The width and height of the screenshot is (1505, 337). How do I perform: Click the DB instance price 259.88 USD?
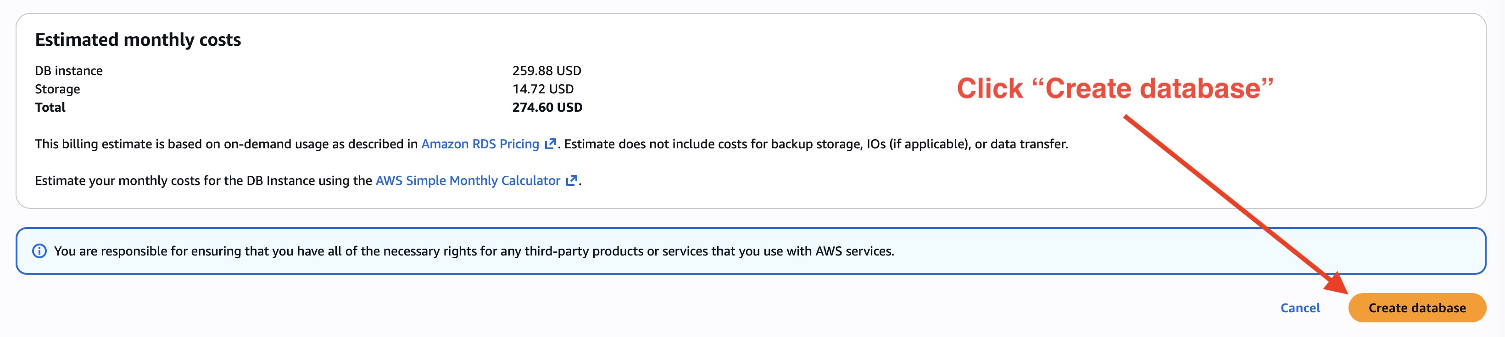(x=547, y=70)
